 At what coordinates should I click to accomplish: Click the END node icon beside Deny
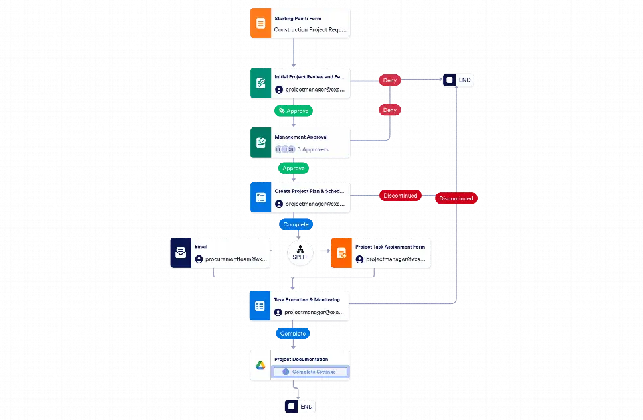tap(450, 80)
